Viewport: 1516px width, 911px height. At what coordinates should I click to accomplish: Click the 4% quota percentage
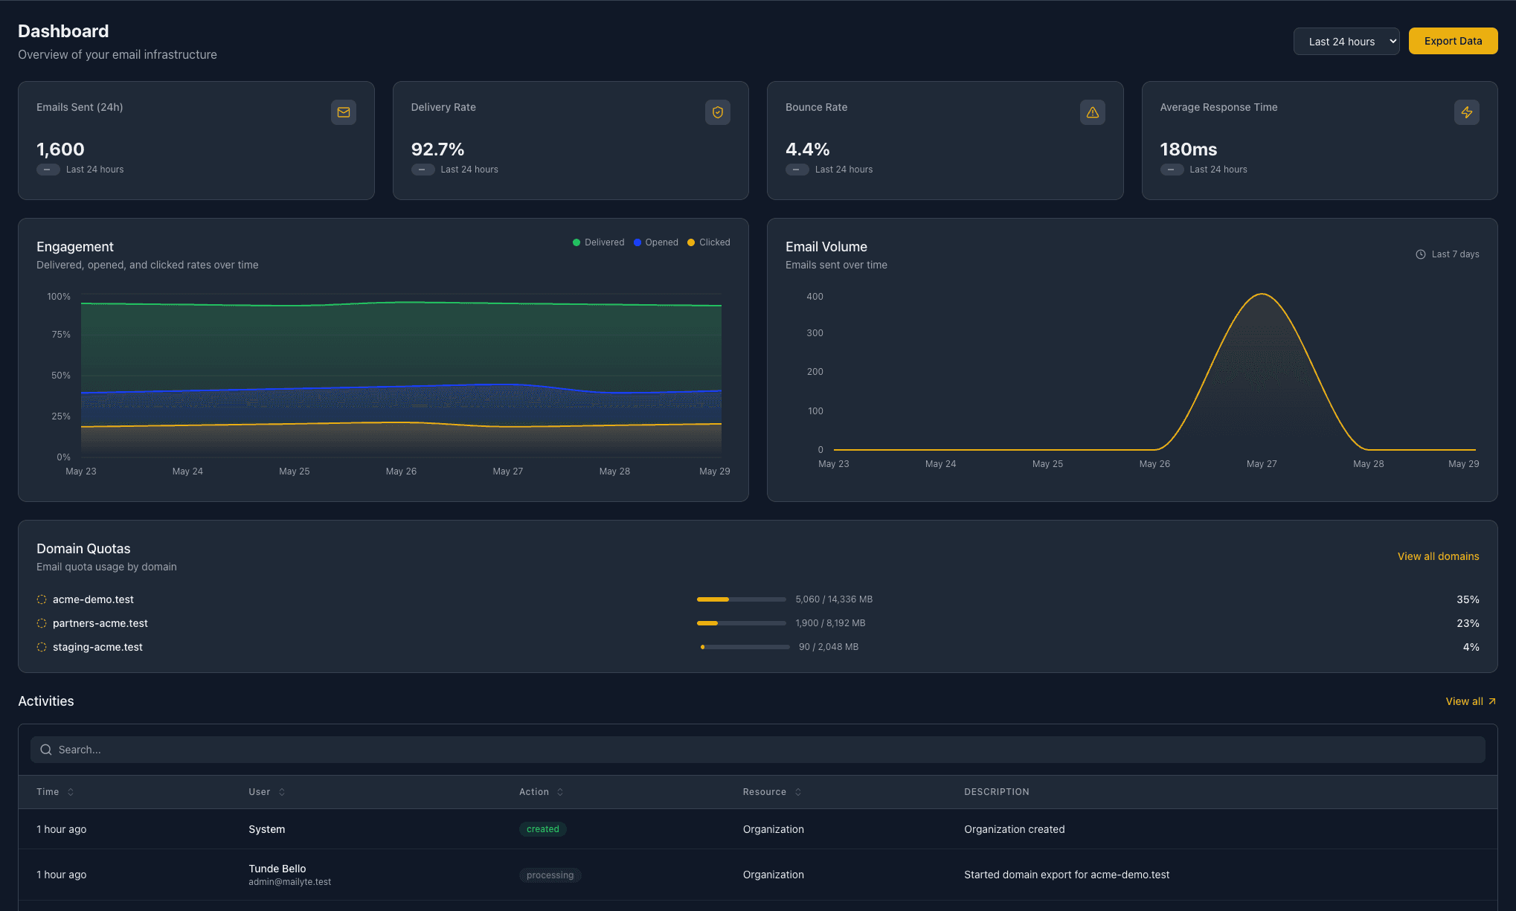tap(1471, 647)
